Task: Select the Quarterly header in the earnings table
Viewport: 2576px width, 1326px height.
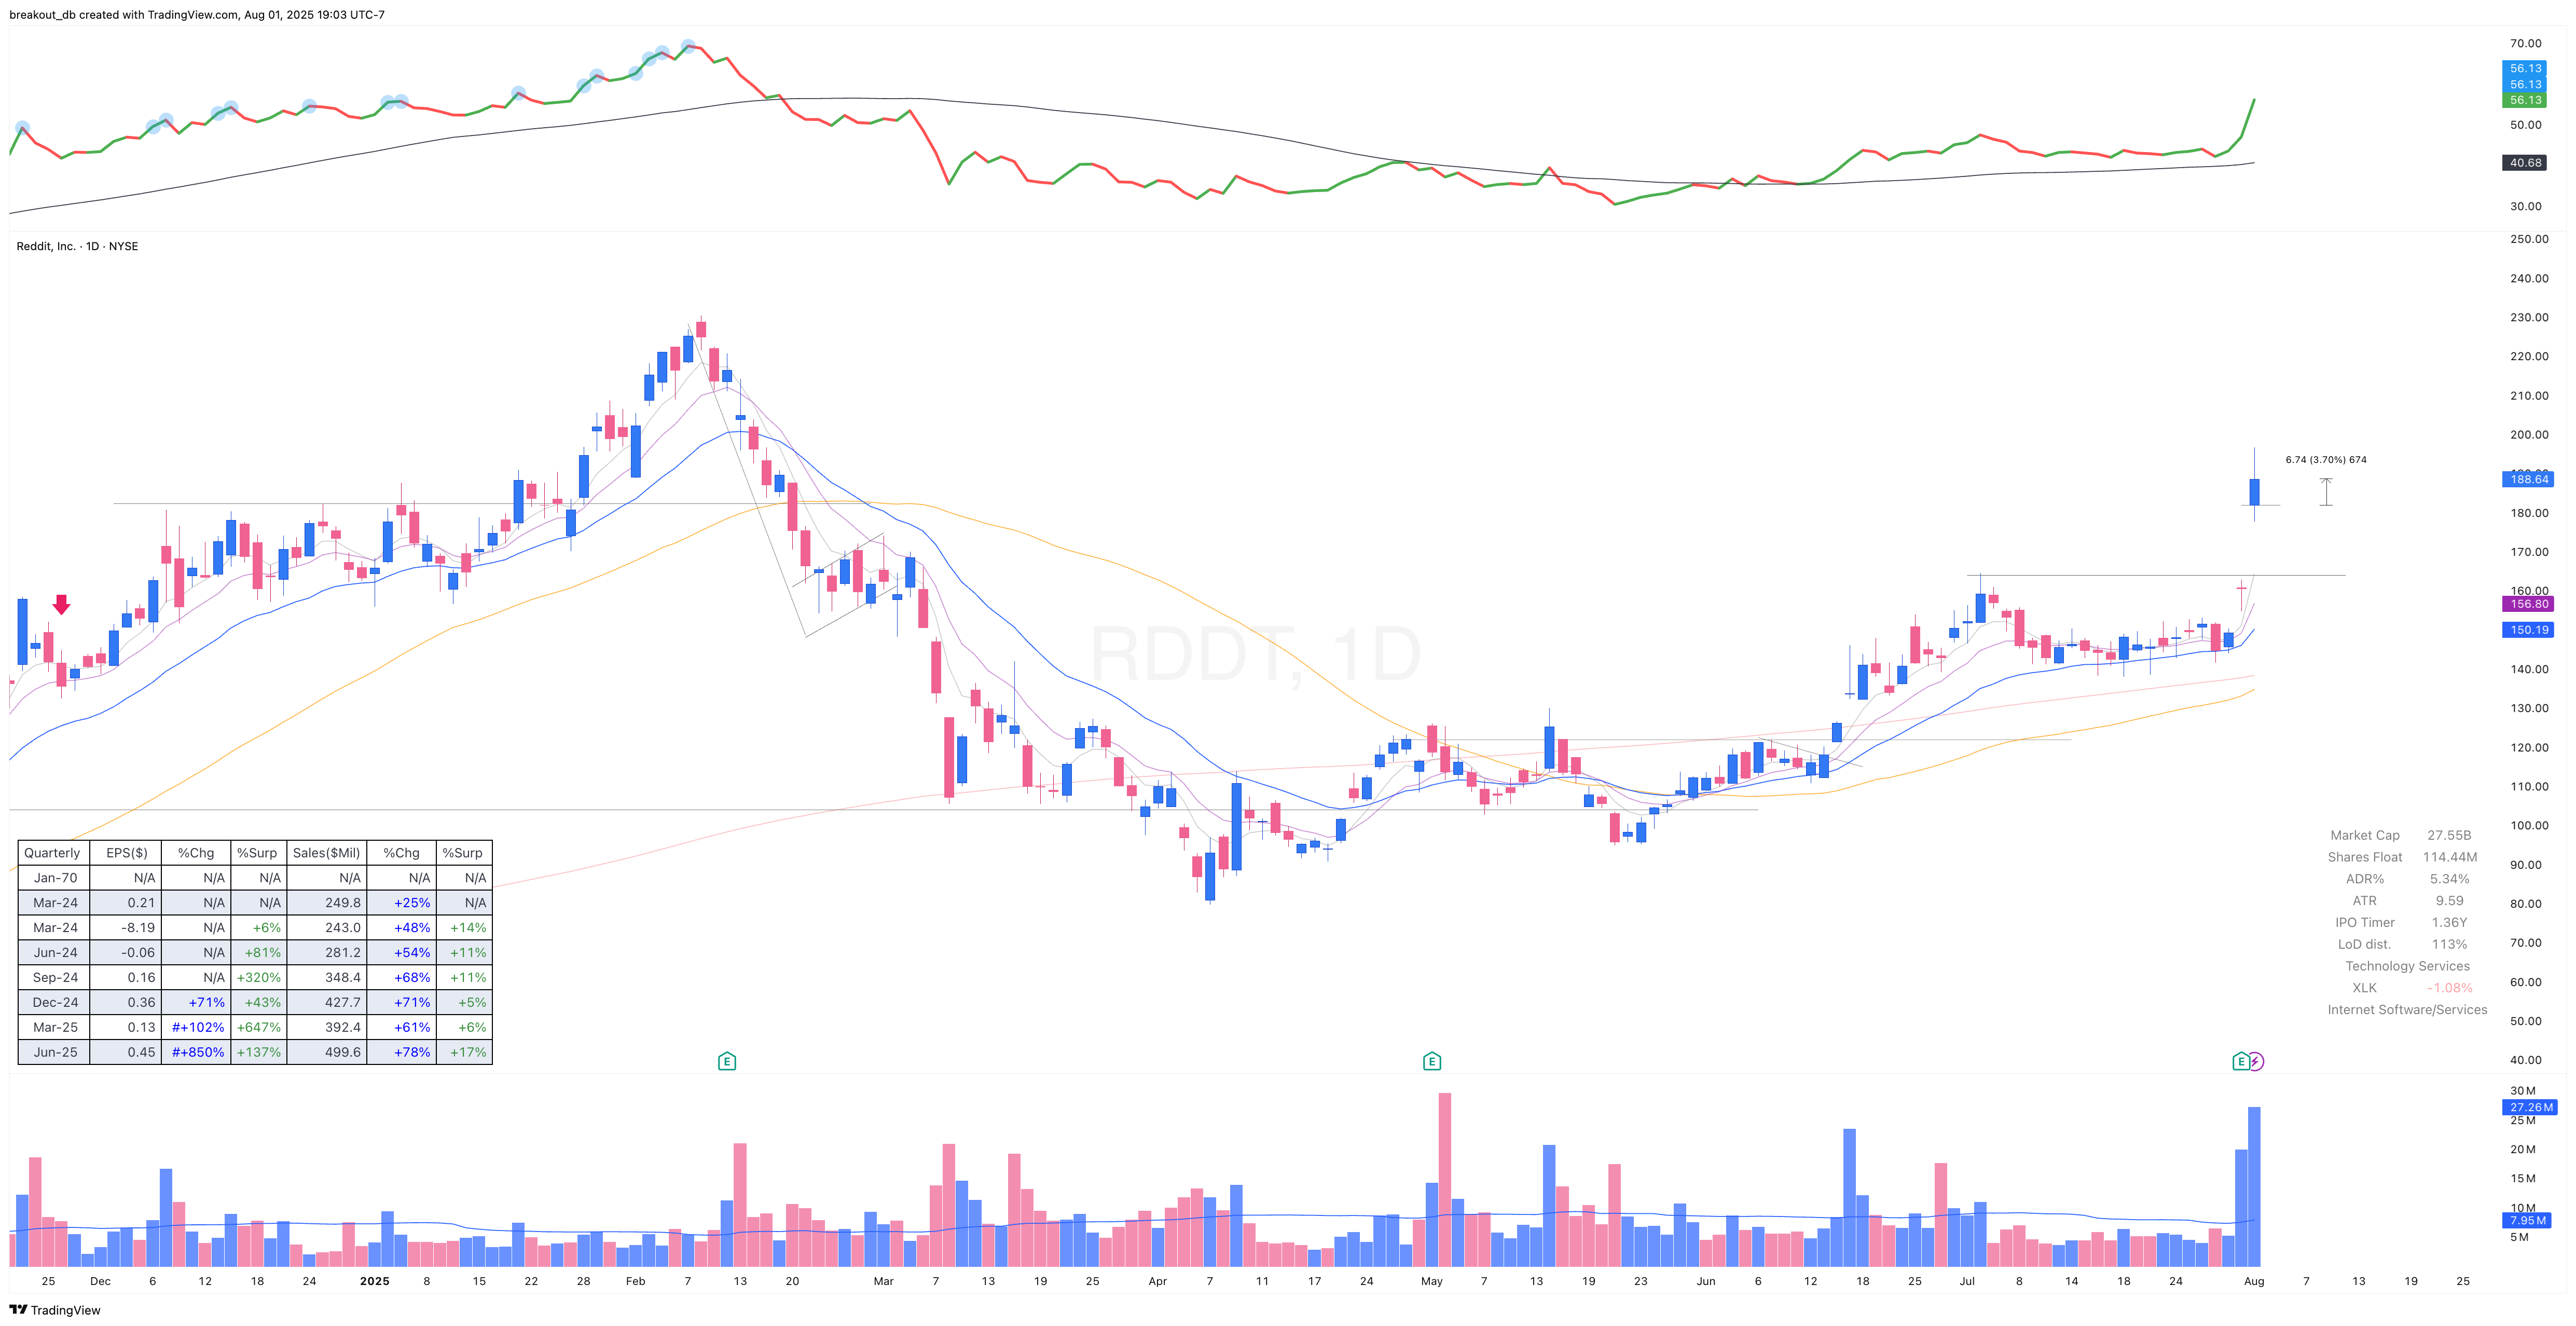Action: (x=52, y=853)
